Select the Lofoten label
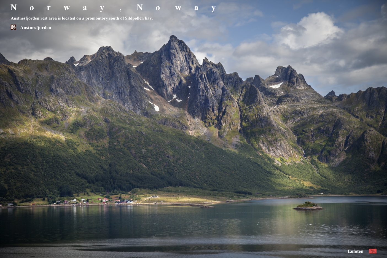Screen dimensions: 387x258 point(355,251)
